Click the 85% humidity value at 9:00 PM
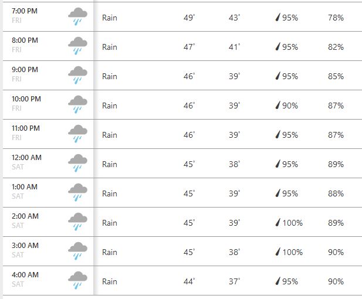Screen dimensions: 362x299 [x=336, y=76]
